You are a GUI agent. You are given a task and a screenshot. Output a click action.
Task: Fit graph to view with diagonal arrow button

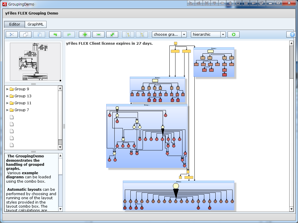112,35
